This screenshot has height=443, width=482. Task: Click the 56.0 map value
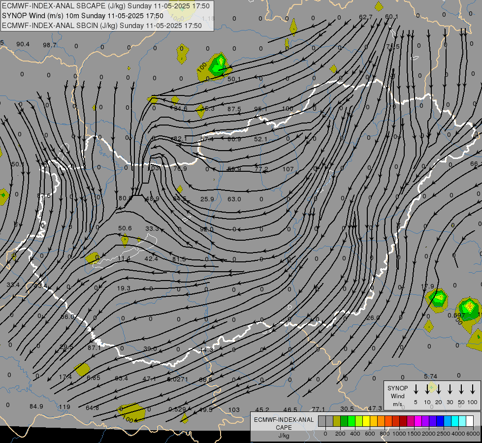pyautogui.click(x=67, y=316)
